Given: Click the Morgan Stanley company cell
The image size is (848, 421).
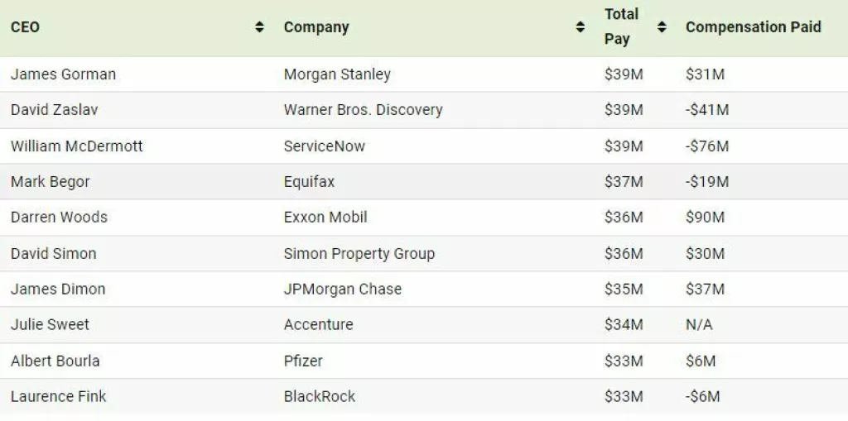Looking at the screenshot, I should (x=337, y=74).
